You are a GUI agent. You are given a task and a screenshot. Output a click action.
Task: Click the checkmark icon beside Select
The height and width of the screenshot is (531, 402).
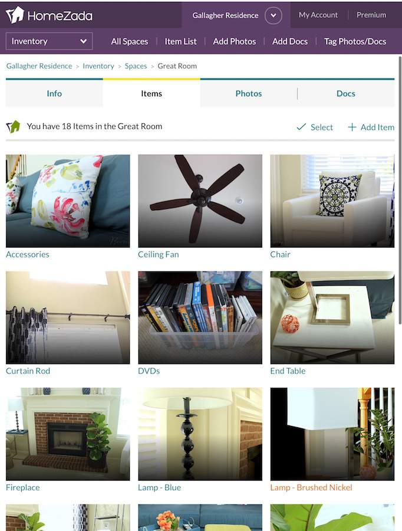[301, 127]
